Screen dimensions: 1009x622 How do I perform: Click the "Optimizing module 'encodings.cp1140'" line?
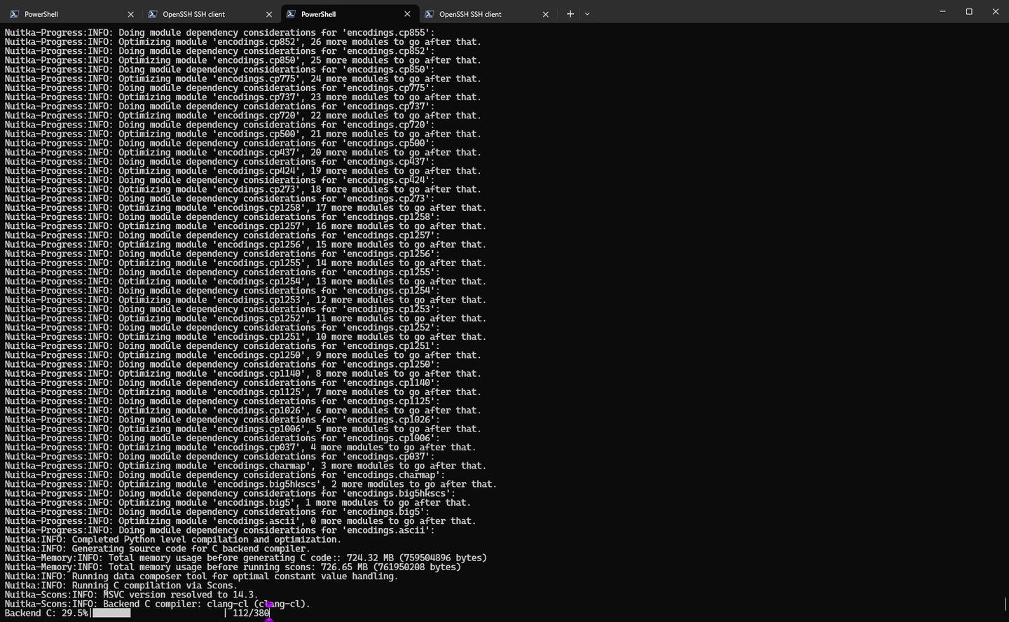coord(242,373)
